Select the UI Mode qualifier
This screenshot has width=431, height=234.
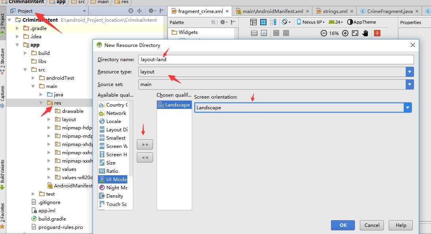tap(113, 180)
